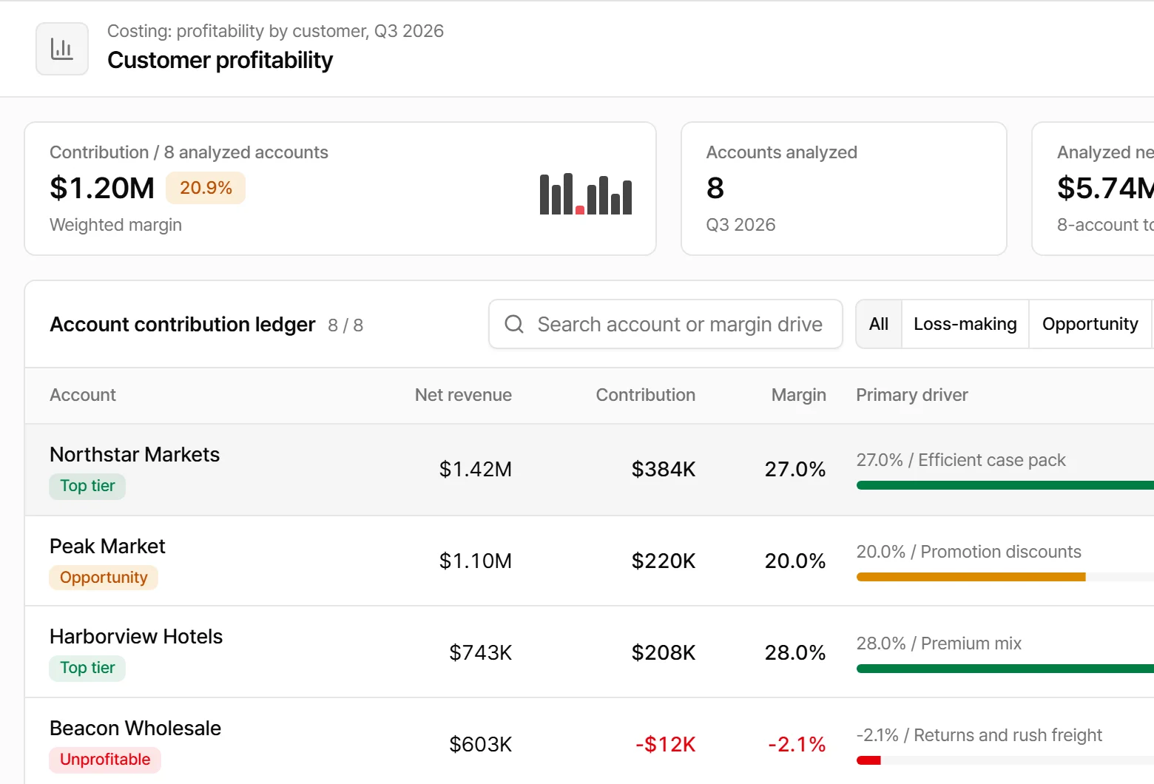Click the Primary driver column header
1154x784 pixels.
pos(912,395)
